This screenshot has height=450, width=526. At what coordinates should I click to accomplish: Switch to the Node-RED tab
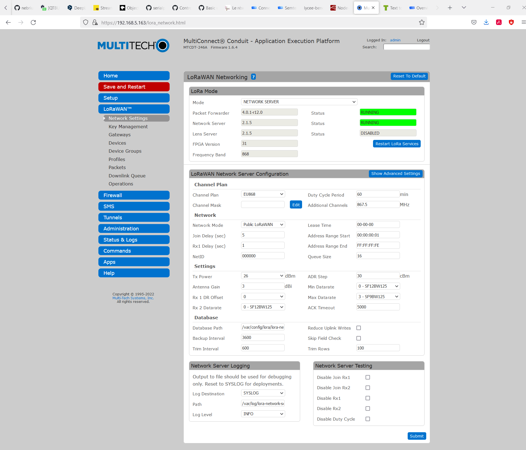[339, 8]
